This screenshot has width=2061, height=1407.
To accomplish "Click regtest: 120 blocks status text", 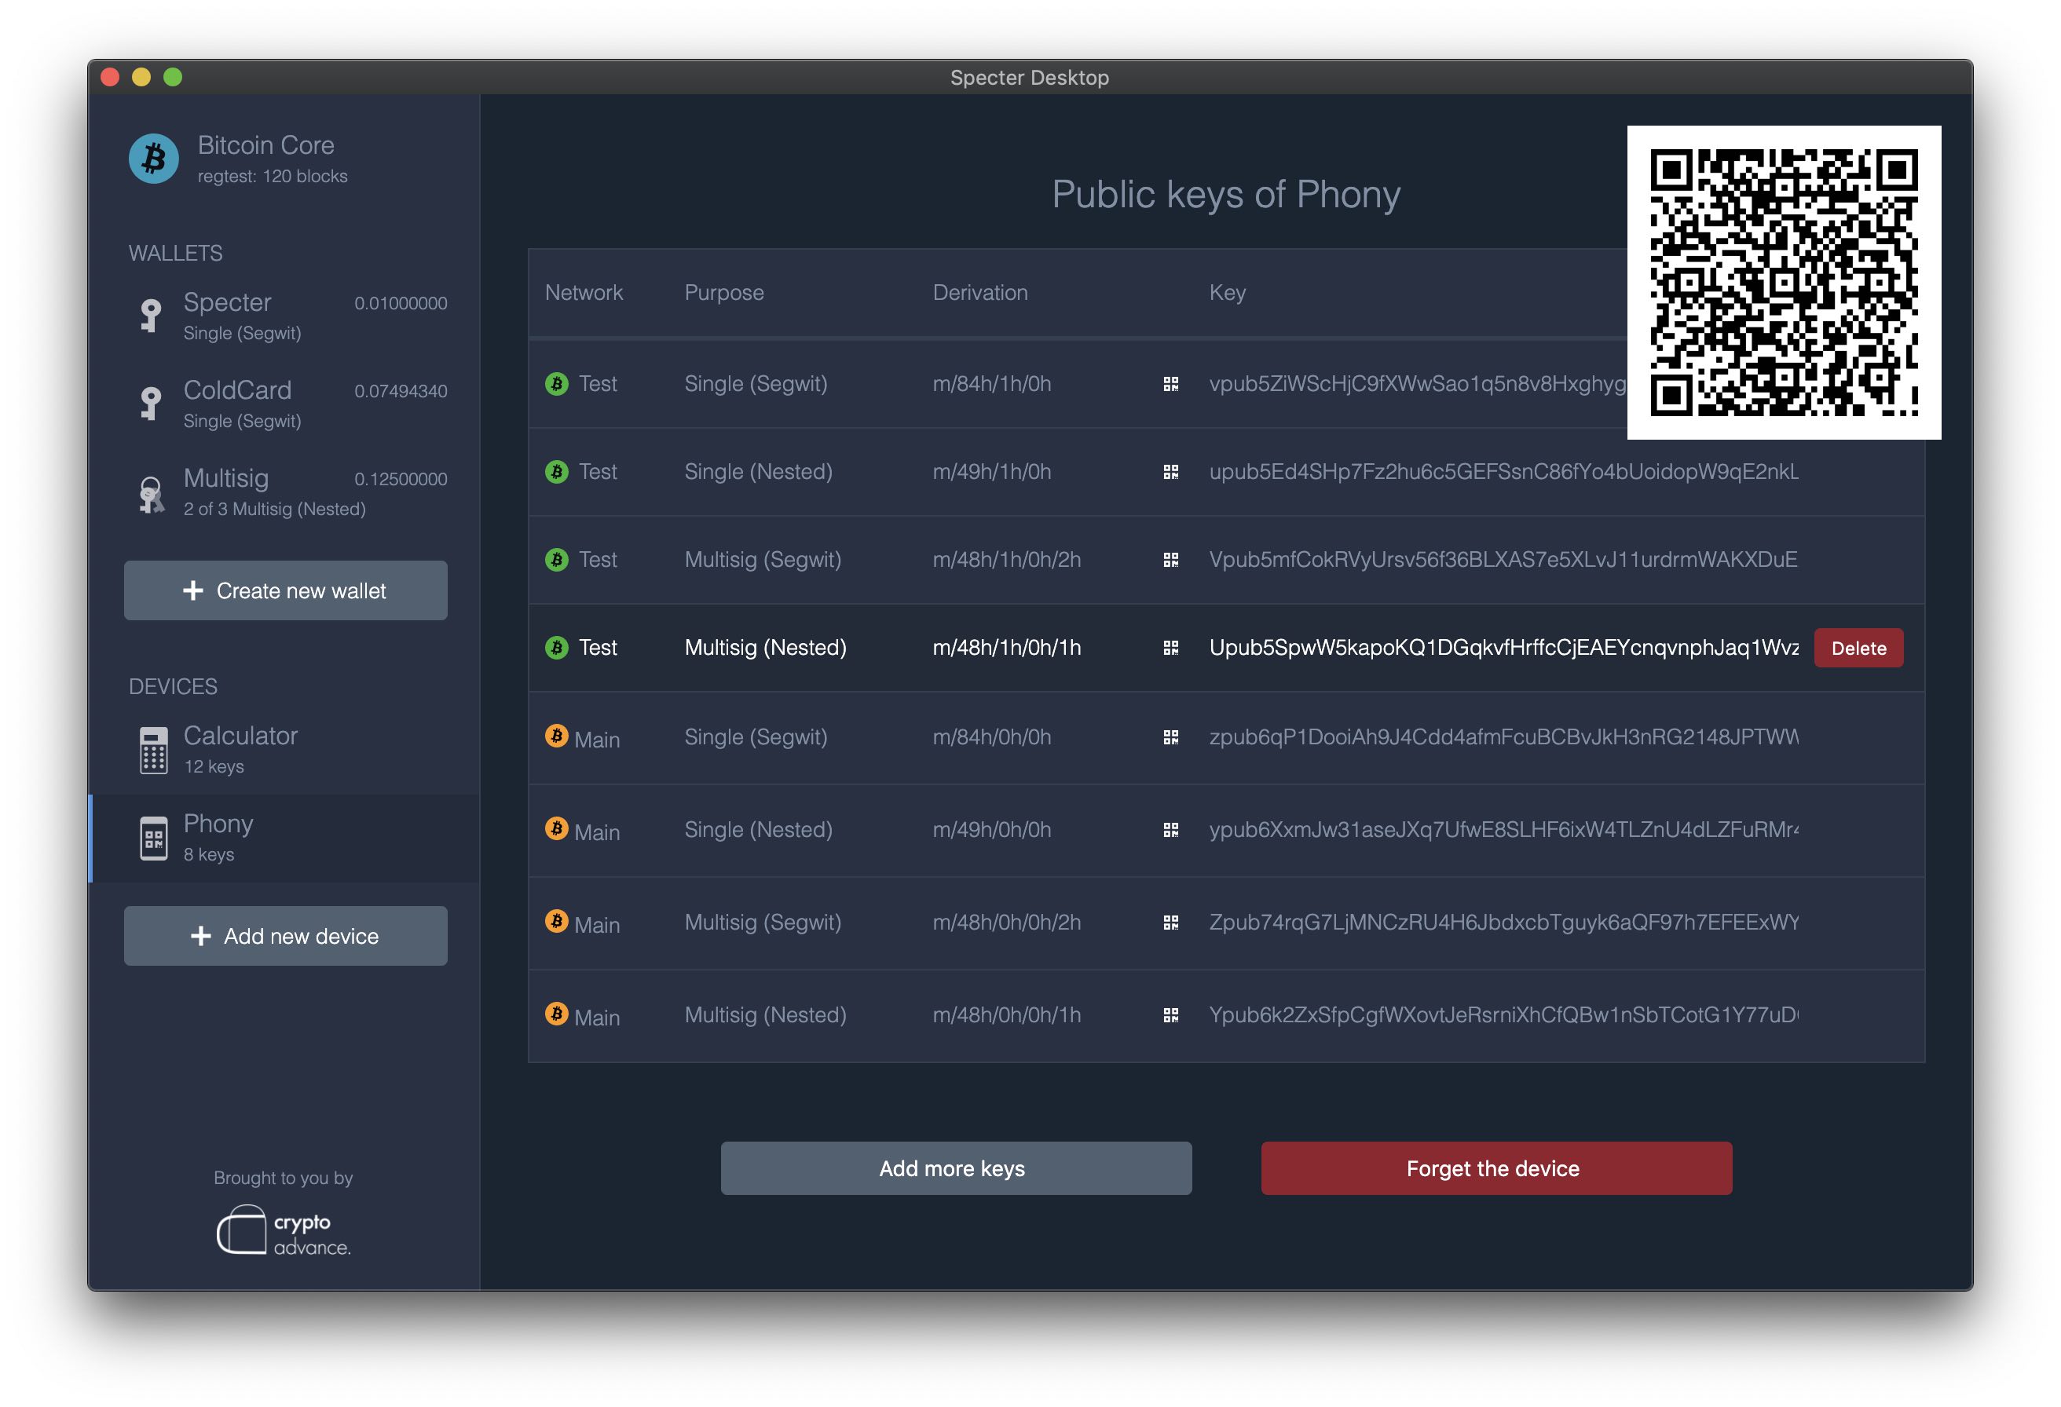I will (273, 177).
